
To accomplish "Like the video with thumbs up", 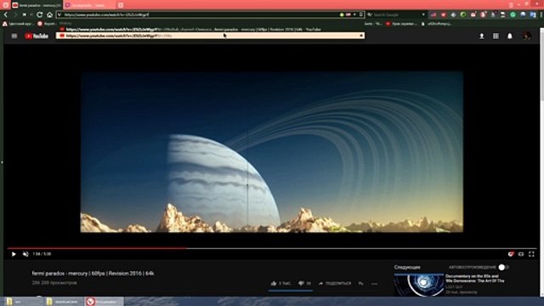I will (274, 283).
